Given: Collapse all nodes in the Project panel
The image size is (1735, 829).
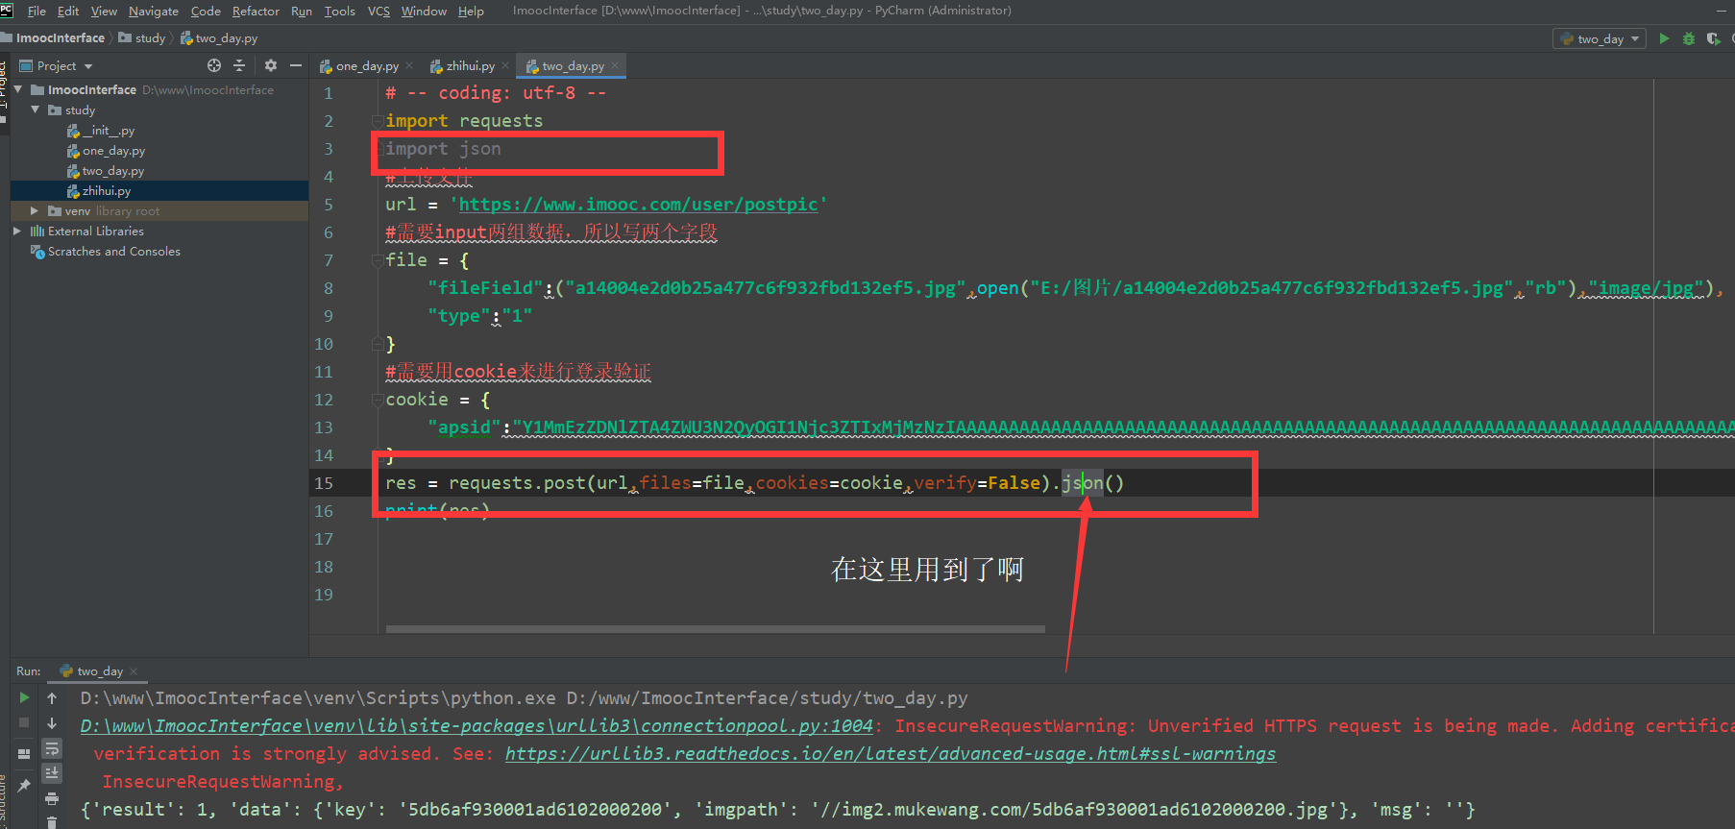Looking at the screenshot, I should click(x=239, y=65).
